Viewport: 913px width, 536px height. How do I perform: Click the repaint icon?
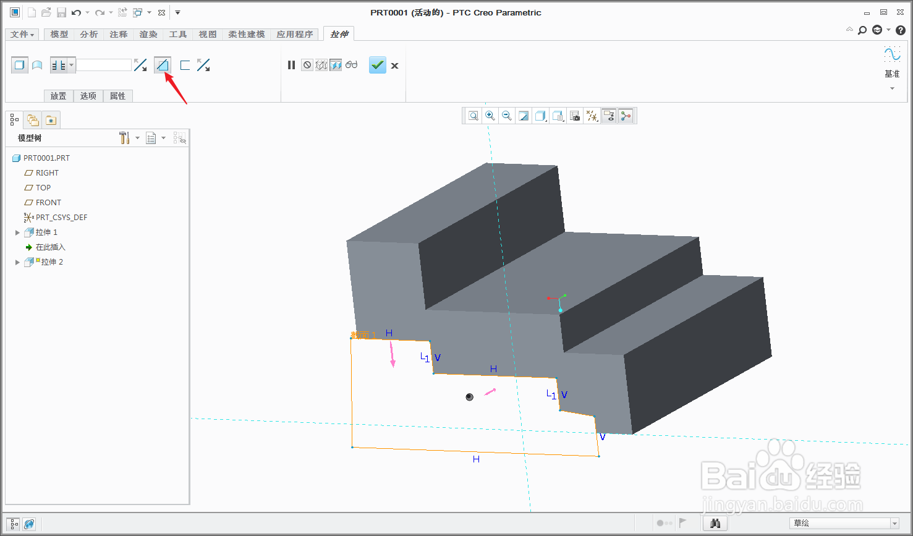pyautogui.click(x=524, y=116)
